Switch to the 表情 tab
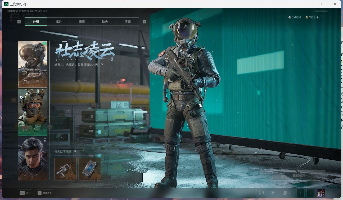The image size is (343, 200). click(82, 22)
